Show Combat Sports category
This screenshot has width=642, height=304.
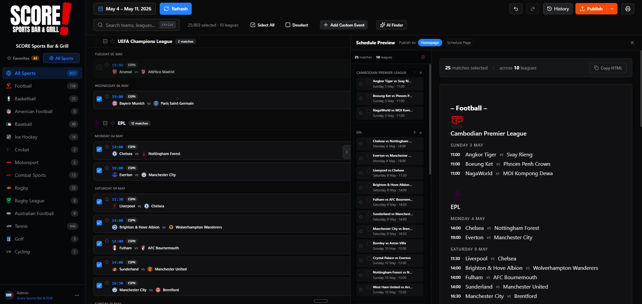point(42,175)
